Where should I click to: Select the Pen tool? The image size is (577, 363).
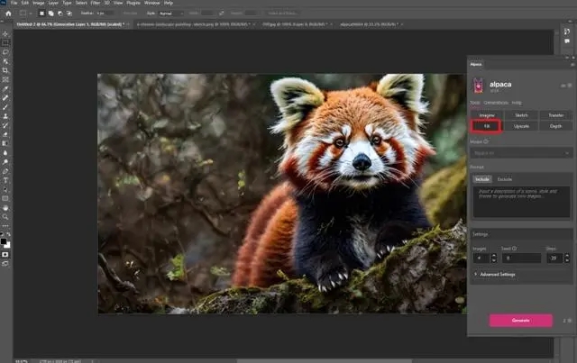coord(5,171)
